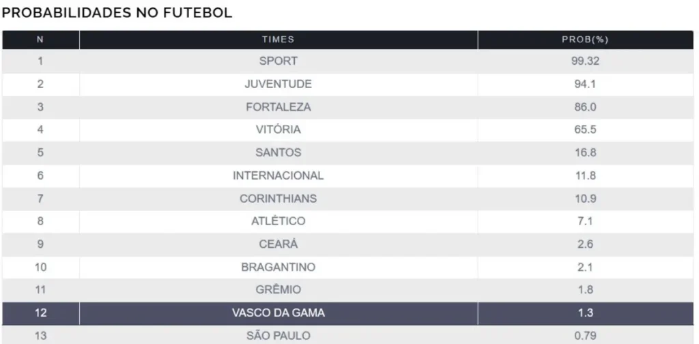Click the N column header
The height and width of the screenshot is (344, 699).
[x=40, y=40]
